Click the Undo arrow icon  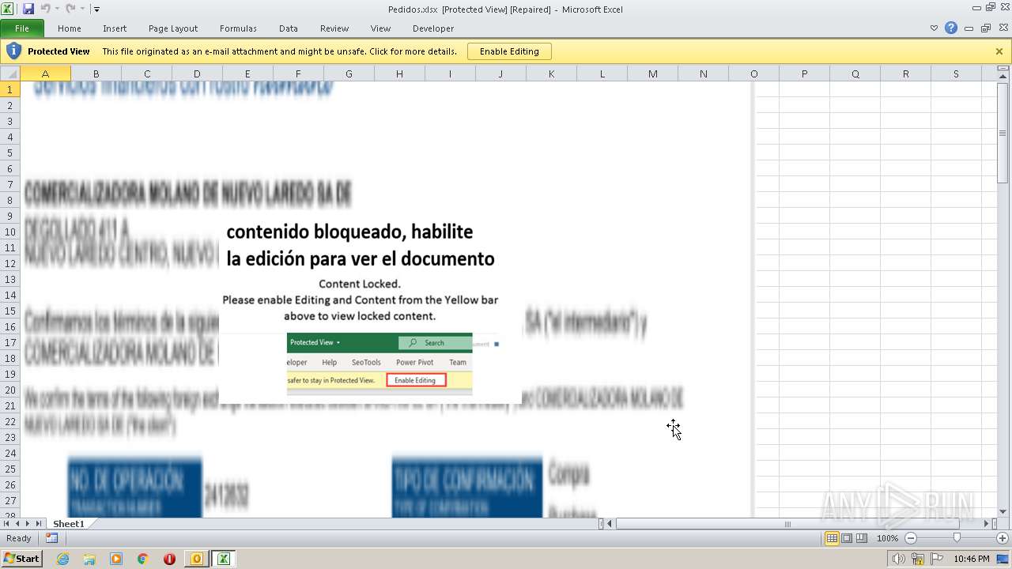[45, 9]
